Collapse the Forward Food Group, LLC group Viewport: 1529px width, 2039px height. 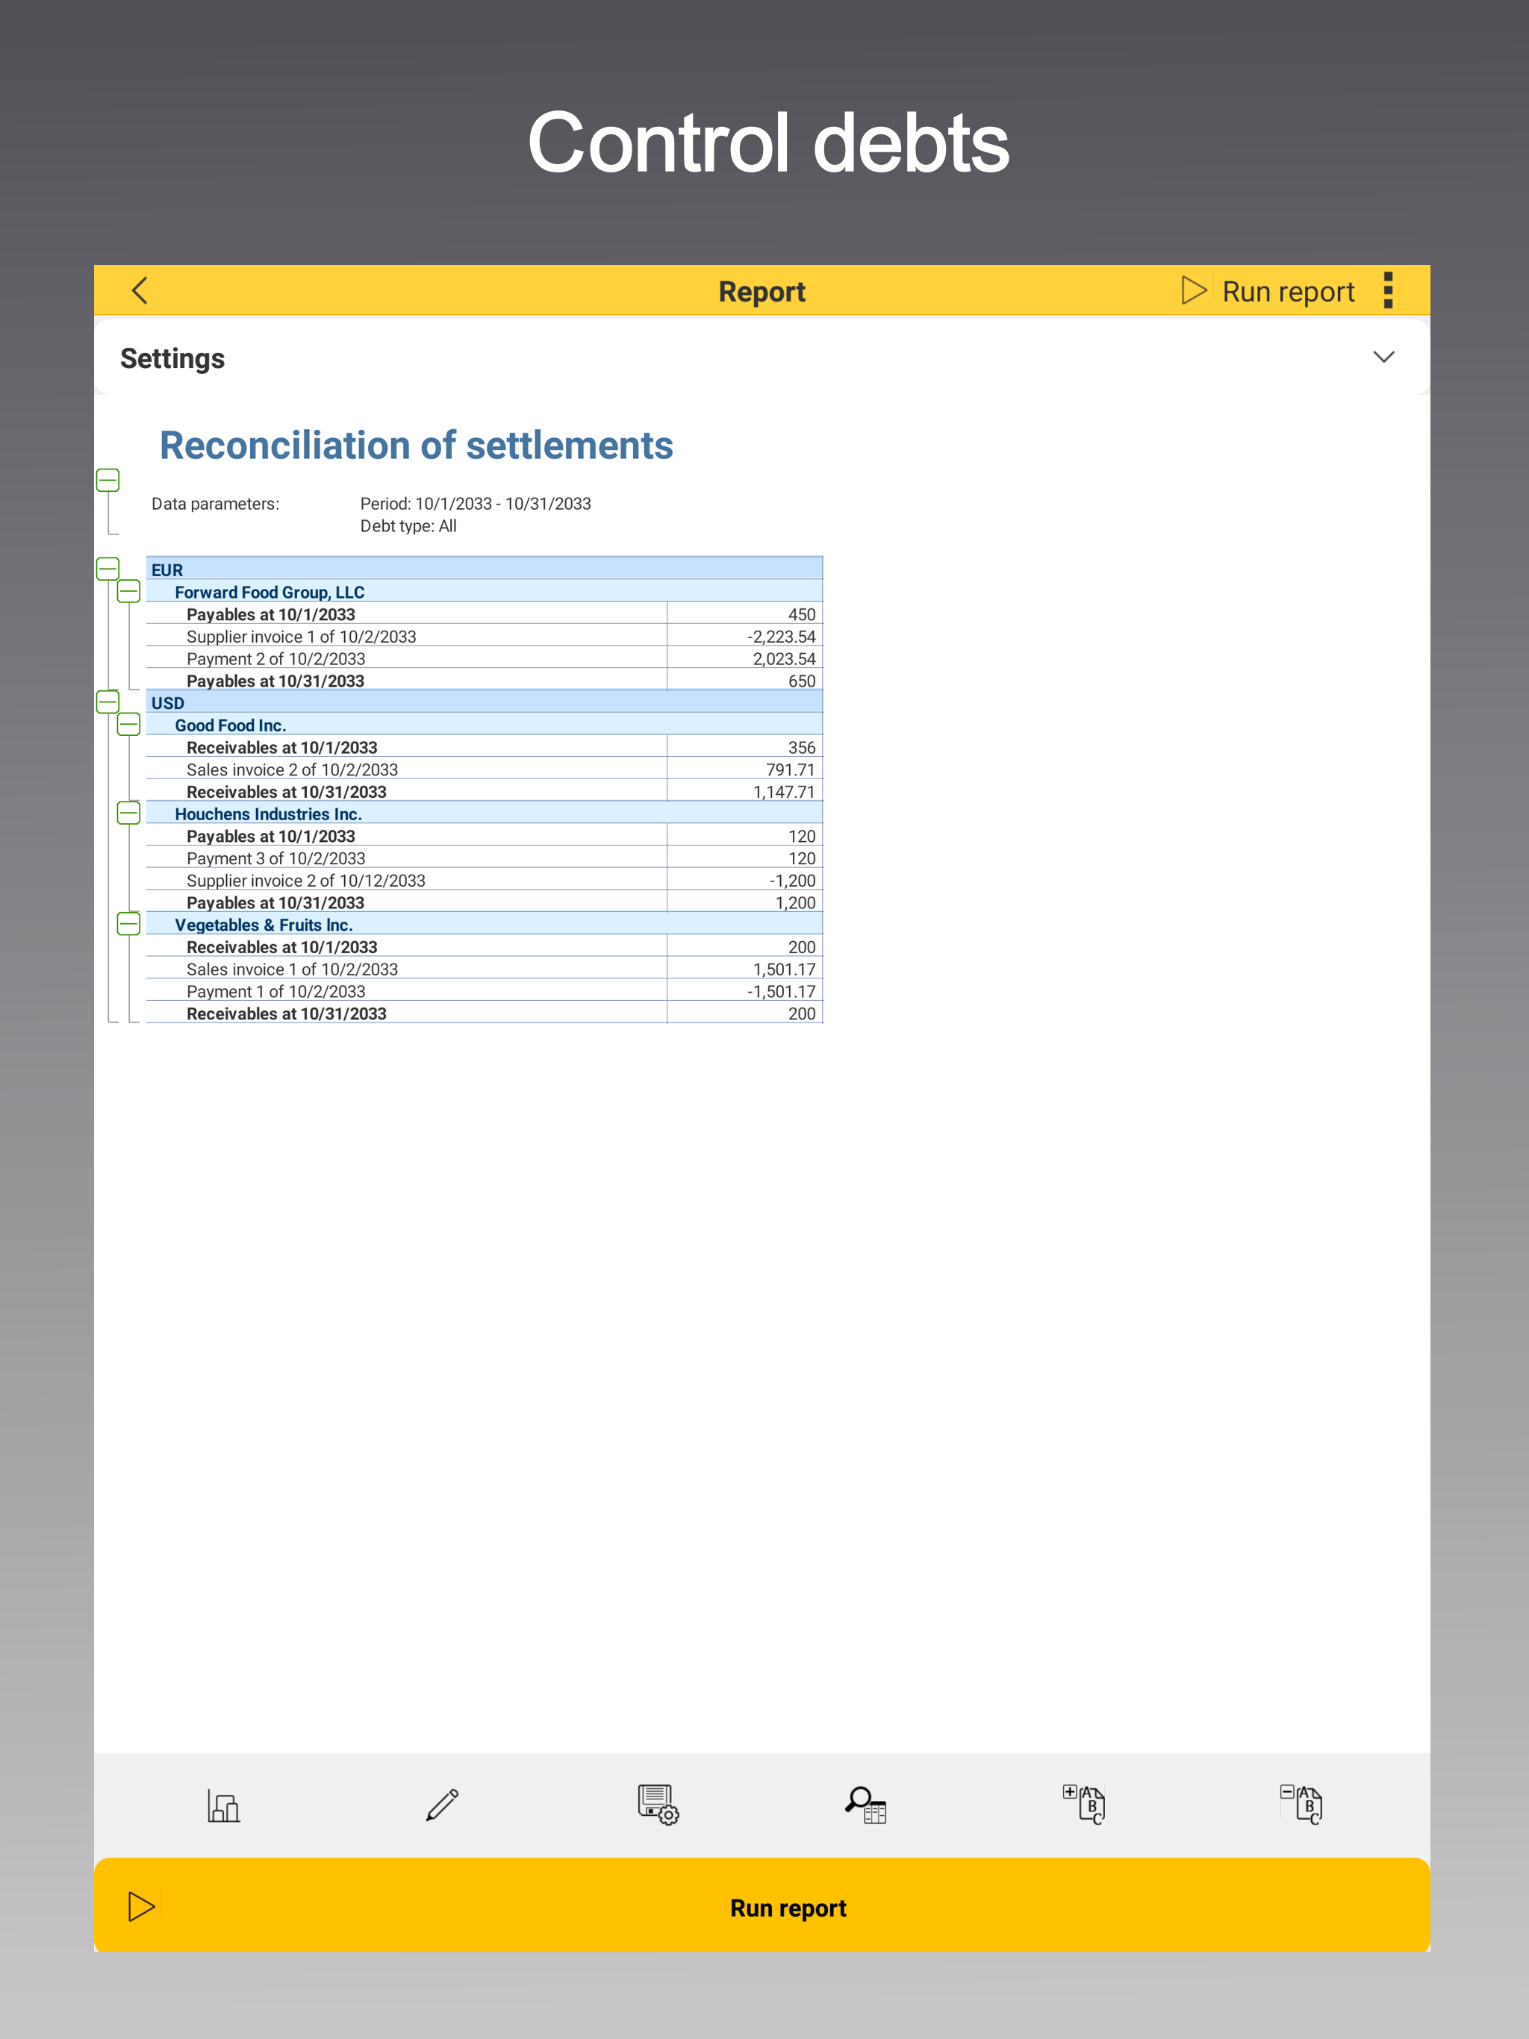[129, 592]
